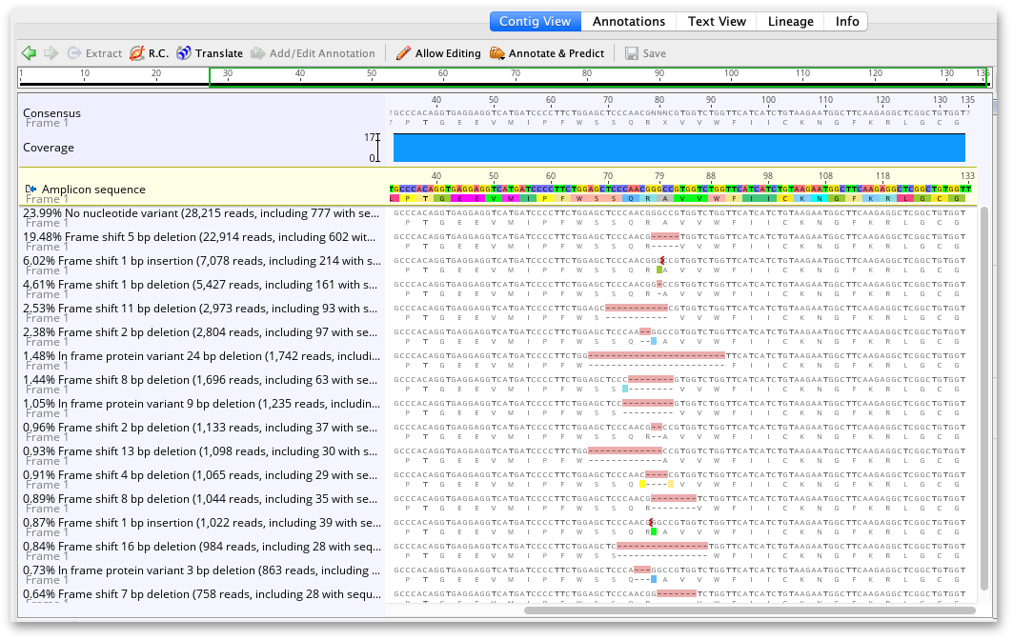Viewport: 1013px width, 640px height.
Task: Click the Extract button label
Action: pos(103,53)
